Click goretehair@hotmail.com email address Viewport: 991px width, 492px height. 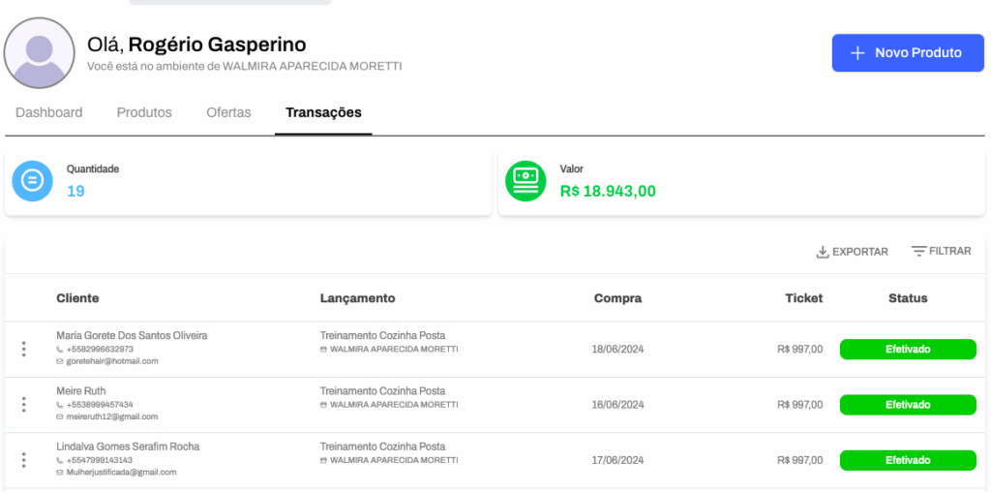[112, 361]
